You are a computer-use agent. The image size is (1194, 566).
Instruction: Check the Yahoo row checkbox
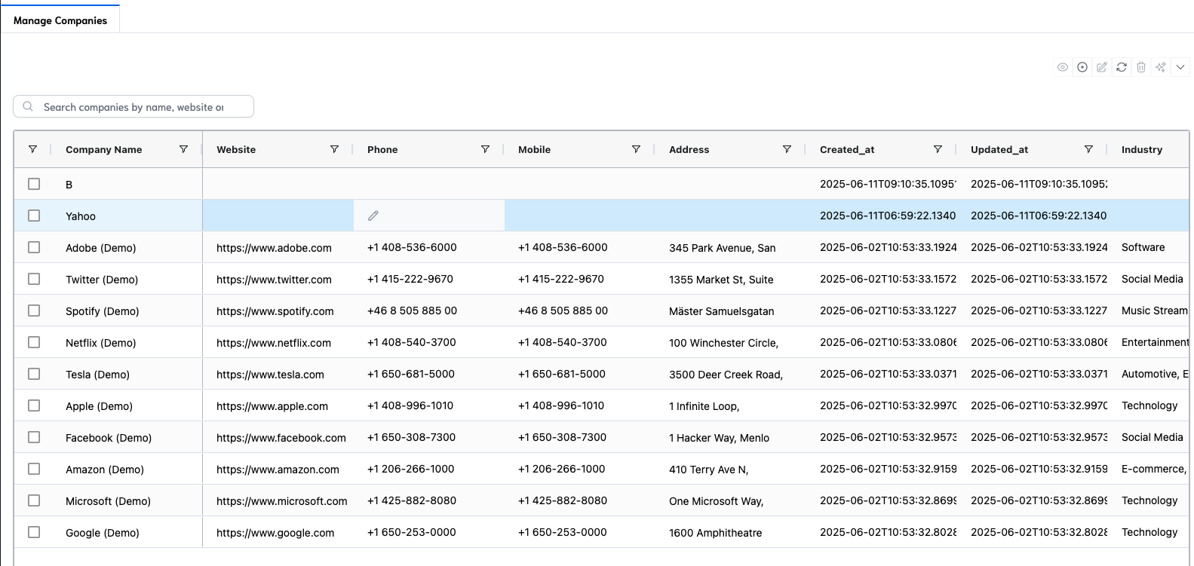point(34,216)
